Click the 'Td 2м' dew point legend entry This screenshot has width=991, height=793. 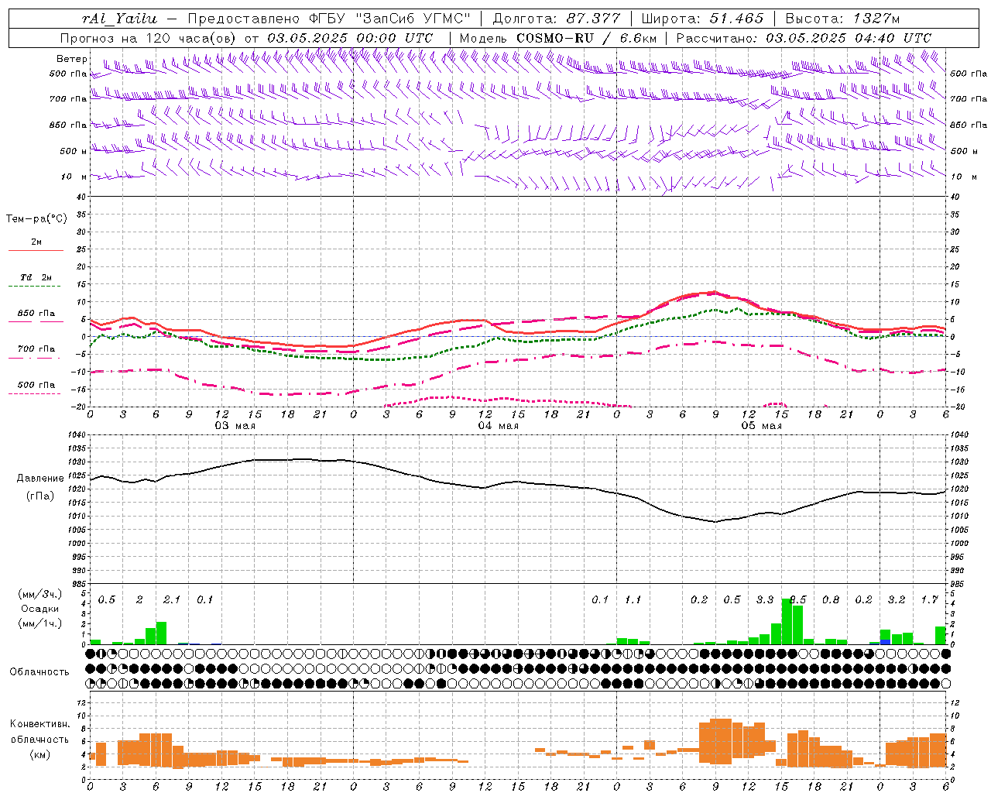coord(36,277)
